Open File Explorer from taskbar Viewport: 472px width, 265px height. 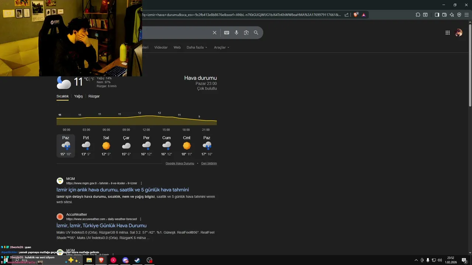coord(89,260)
